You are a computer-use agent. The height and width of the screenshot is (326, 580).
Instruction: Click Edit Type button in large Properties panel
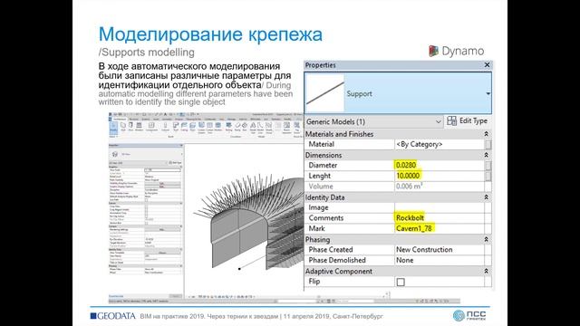[468, 120]
